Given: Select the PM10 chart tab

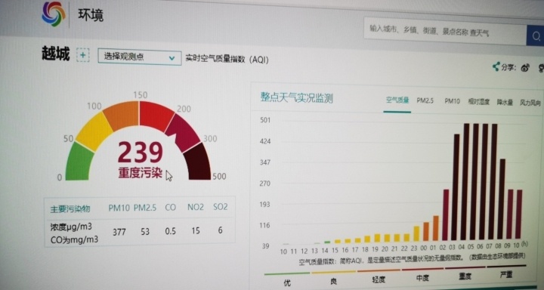Looking at the screenshot, I should pyautogui.click(x=452, y=101).
